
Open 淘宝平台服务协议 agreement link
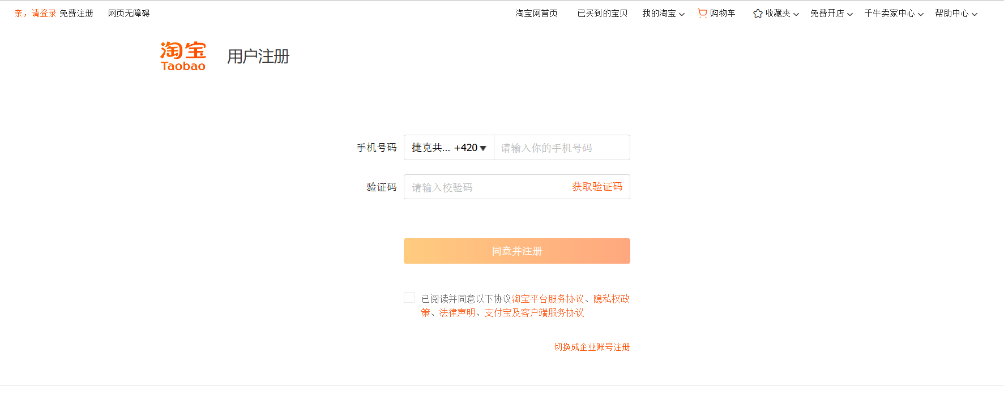(x=548, y=299)
